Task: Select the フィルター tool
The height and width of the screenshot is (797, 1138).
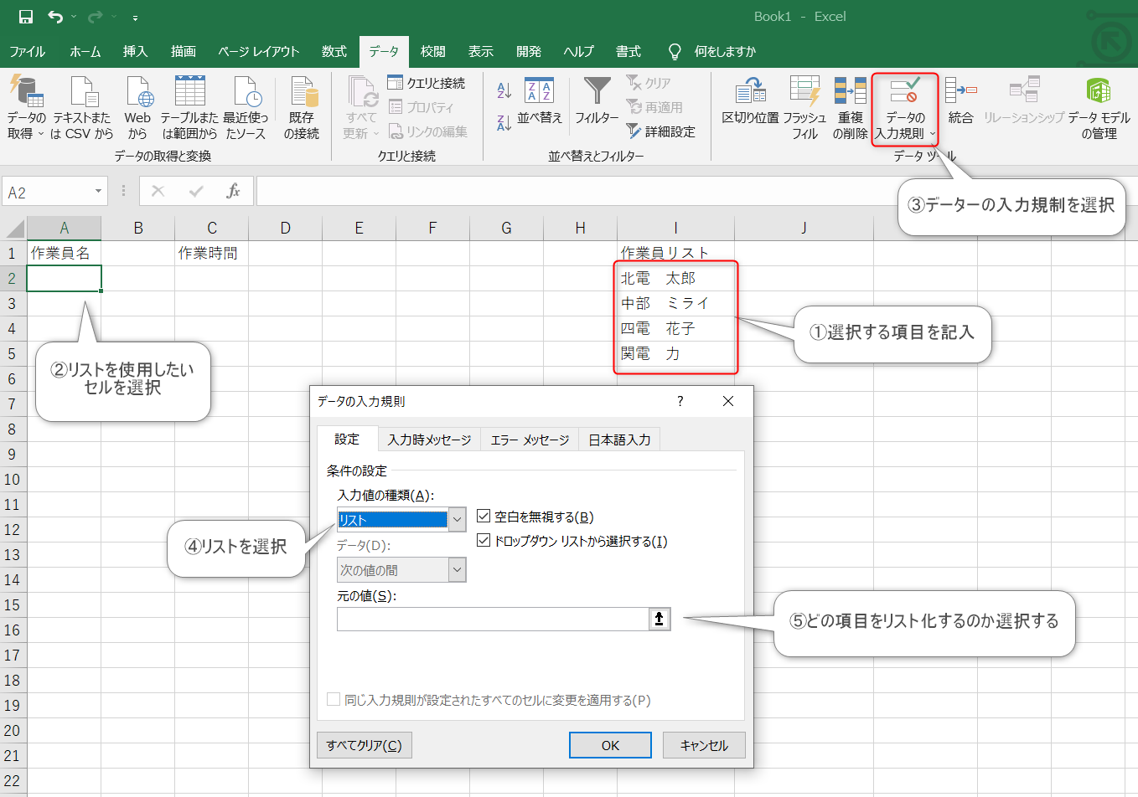Action: point(596,105)
